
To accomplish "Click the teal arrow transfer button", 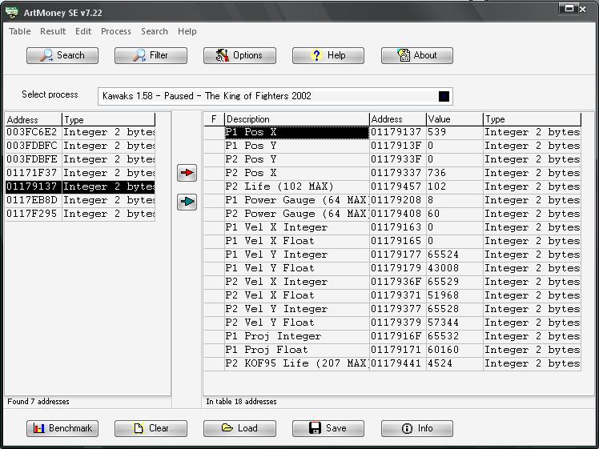I will tap(187, 202).
